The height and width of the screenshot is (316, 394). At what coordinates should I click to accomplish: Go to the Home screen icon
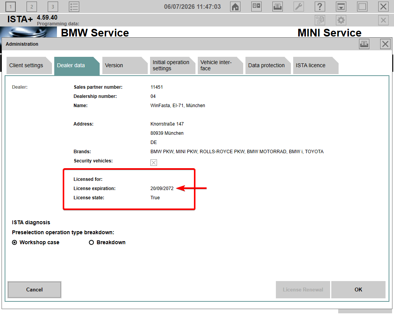click(235, 7)
